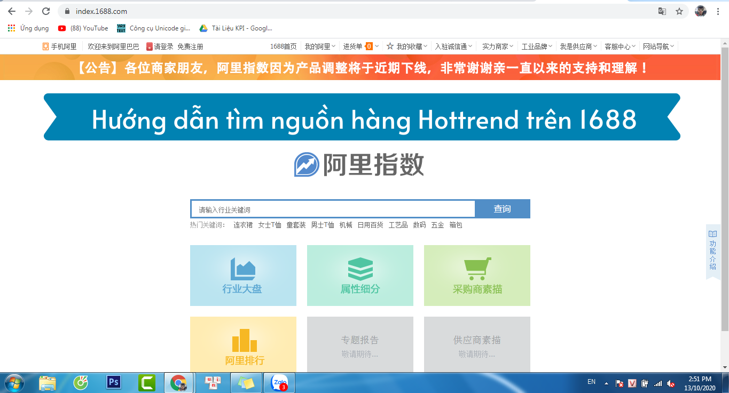This screenshot has width=729, height=393.
Task: Go to 1688首页
Action: click(x=284, y=46)
